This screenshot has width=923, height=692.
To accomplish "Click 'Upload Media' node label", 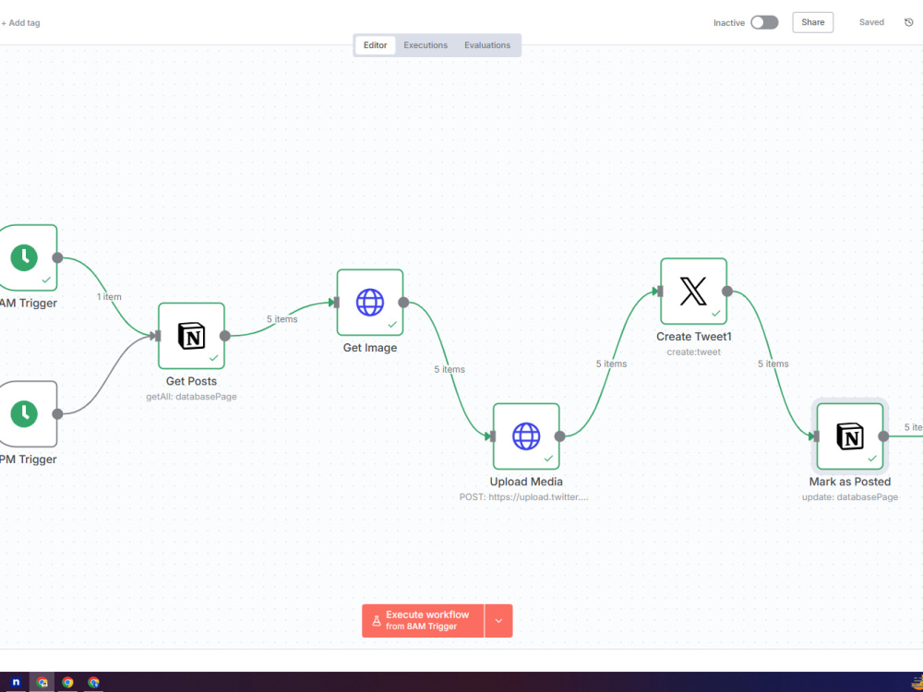I will (x=526, y=482).
